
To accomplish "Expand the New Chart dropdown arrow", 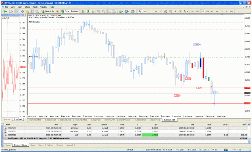I will coord(6,11).
